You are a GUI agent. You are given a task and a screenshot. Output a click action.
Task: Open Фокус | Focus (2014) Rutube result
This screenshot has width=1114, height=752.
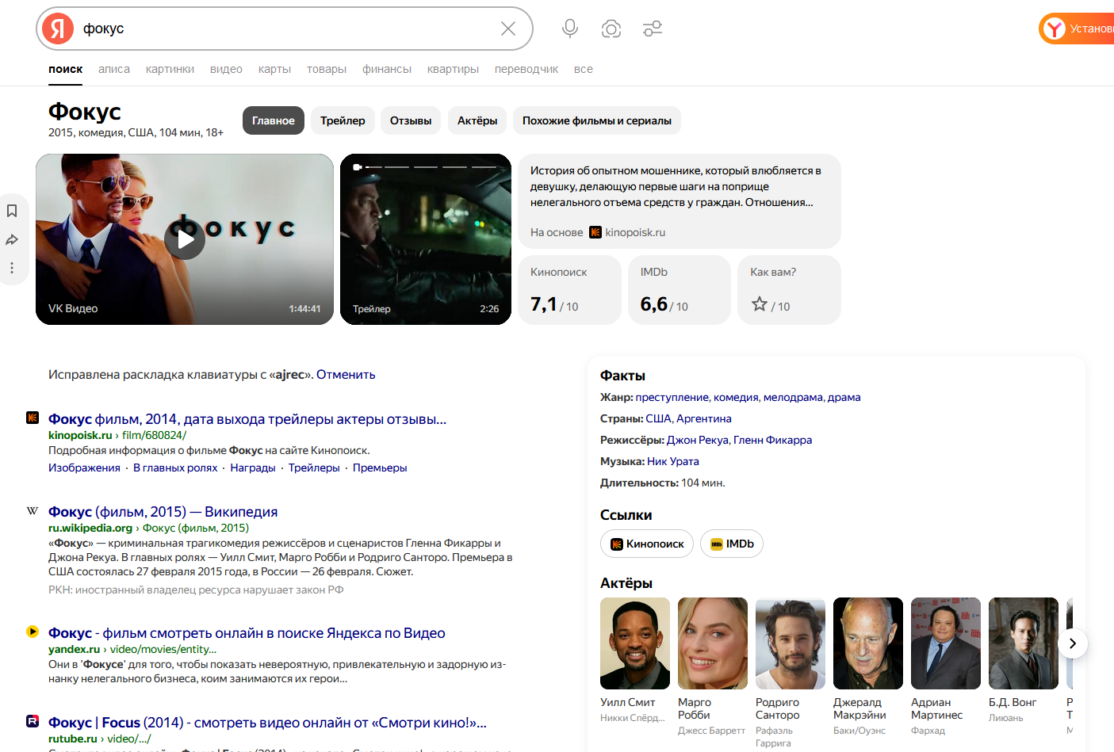[x=267, y=723]
